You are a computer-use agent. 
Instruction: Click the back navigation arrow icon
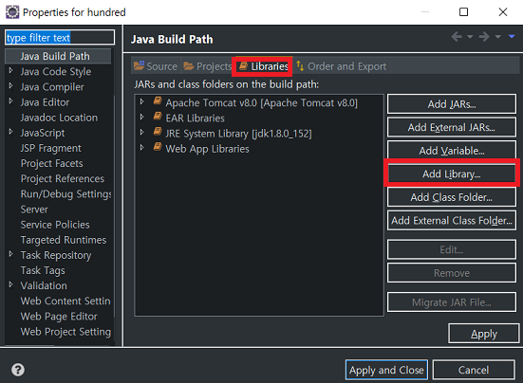coord(457,37)
